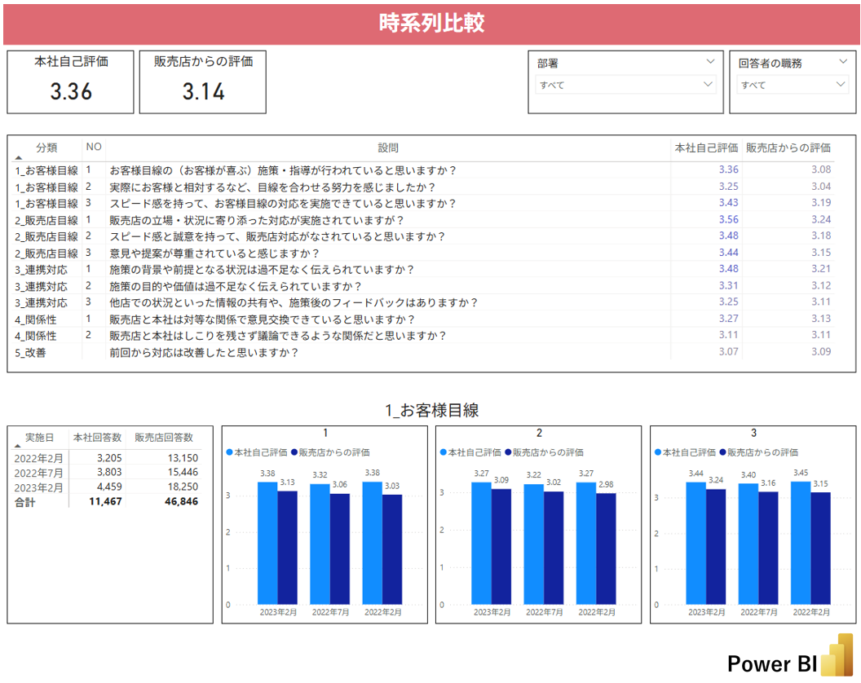Click the 本社自己評価 3.36 card

coord(71,82)
